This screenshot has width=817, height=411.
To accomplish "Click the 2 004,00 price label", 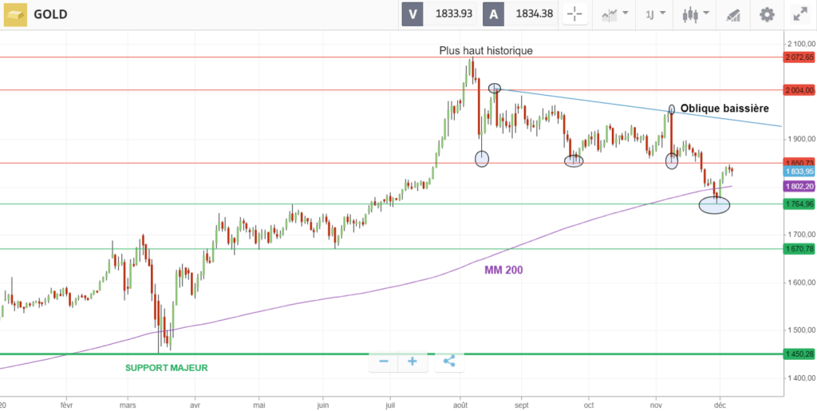I will (x=799, y=90).
